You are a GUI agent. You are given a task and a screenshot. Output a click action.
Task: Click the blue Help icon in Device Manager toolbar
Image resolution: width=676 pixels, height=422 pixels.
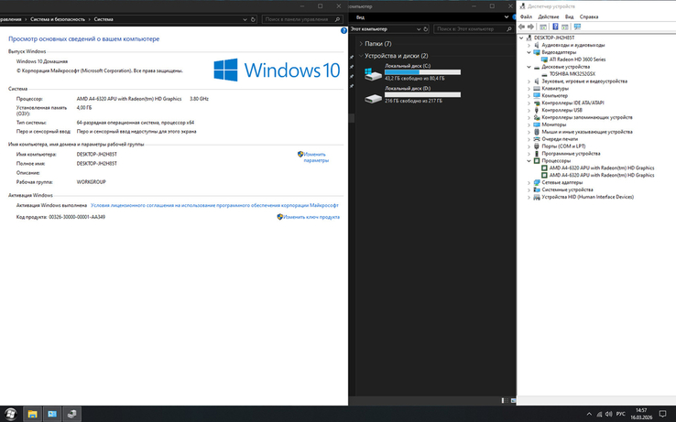[x=555, y=27]
